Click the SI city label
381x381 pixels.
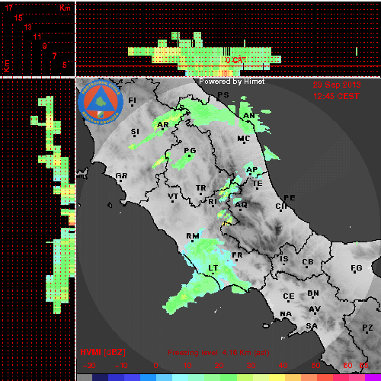[x=135, y=132]
